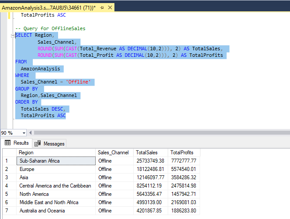Click TotalProfits value 7772777.77
This screenshot has width=290, height=219.
[x=184, y=161]
